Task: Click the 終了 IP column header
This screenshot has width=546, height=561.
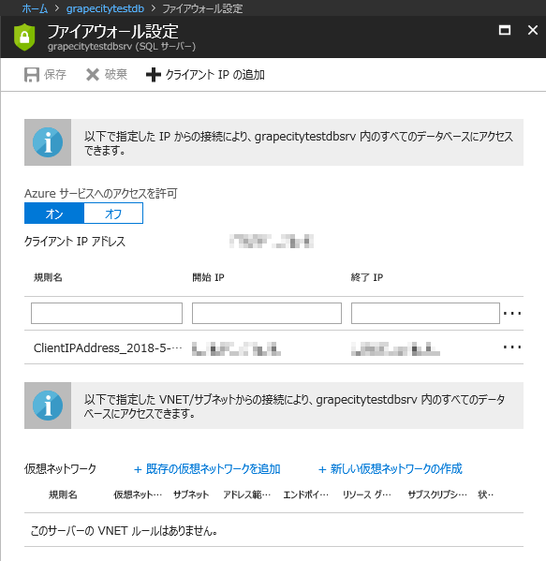Action: (367, 277)
